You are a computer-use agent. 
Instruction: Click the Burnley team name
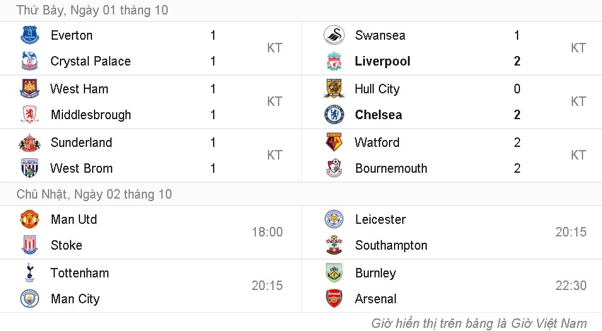(x=375, y=273)
